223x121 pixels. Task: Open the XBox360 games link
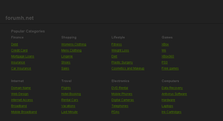(168, 56)
